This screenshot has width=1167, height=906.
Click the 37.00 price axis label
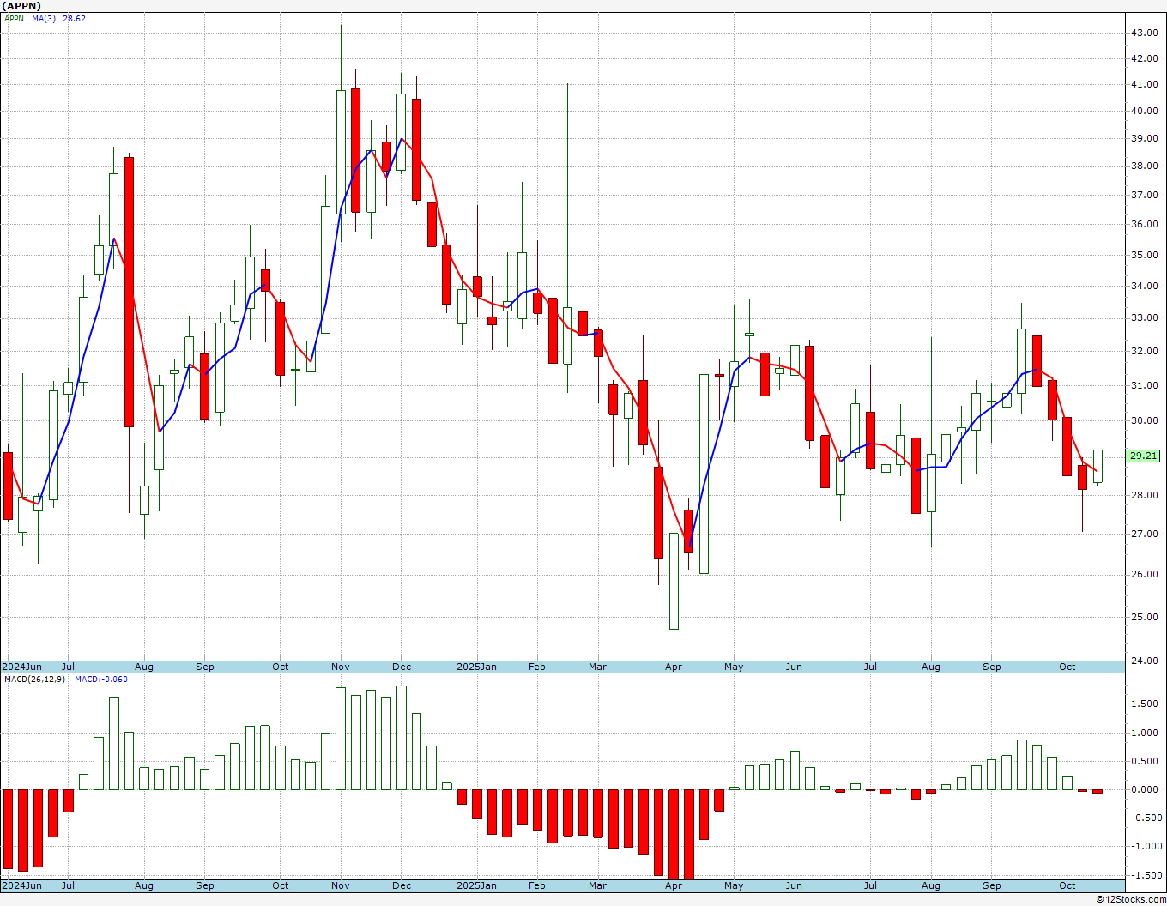pyautogui.click(x=1144, y=195)
